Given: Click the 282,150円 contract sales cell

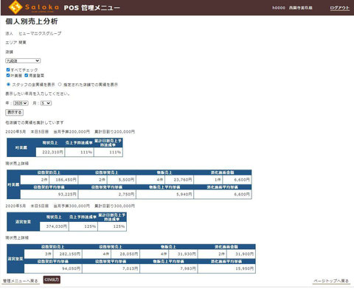Looking at the screenshot, I should click(67, 254).
